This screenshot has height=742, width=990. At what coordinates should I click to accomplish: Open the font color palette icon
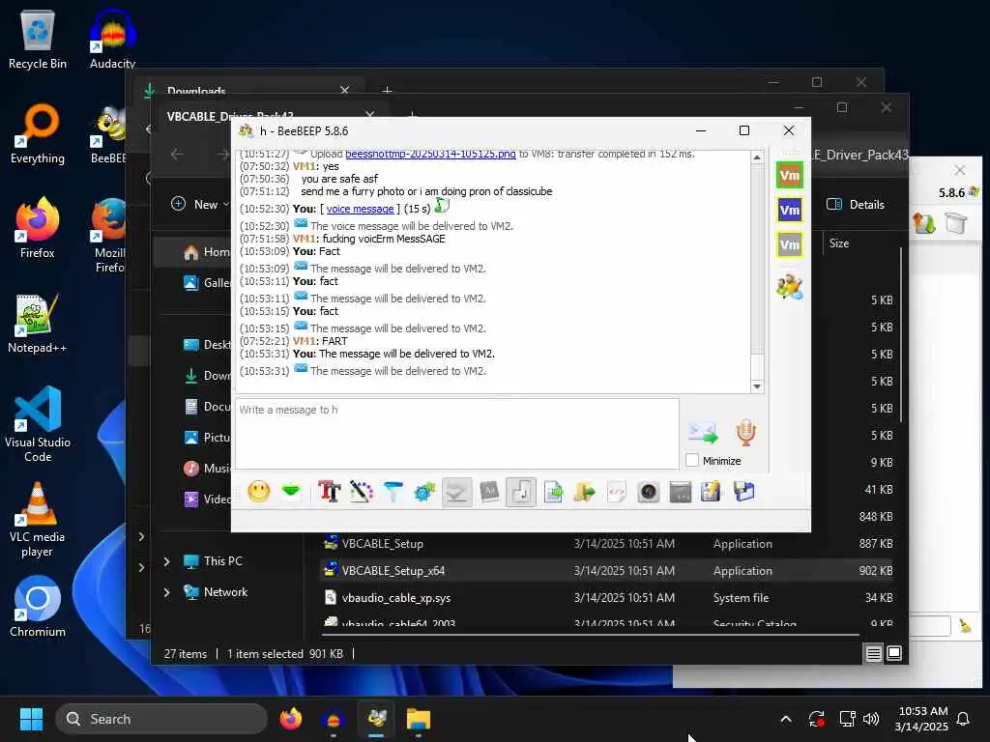[362, 492]
